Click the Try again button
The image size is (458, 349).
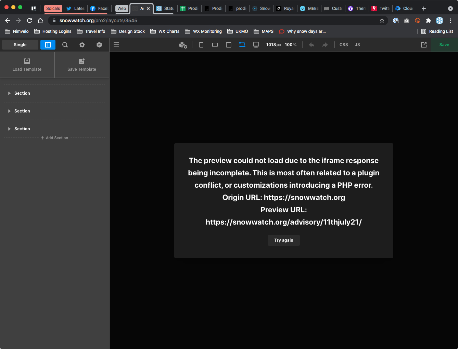click(x=284, y=240)
